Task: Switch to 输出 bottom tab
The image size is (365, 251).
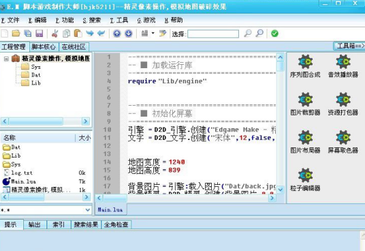Action: (x=35, y=224)
